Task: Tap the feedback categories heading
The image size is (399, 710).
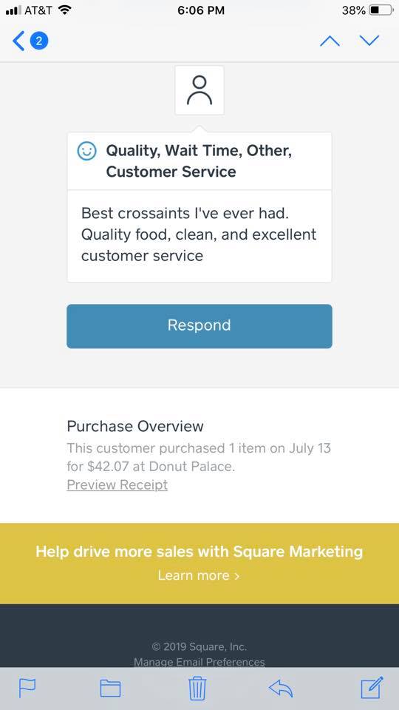Action: 199,160
